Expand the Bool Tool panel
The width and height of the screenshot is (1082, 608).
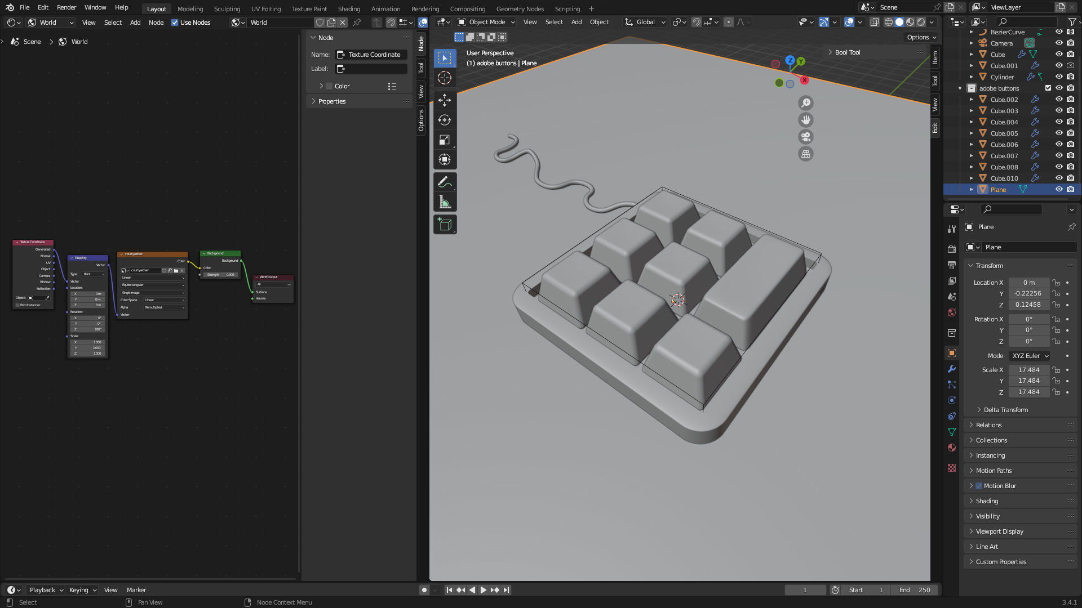847,52
